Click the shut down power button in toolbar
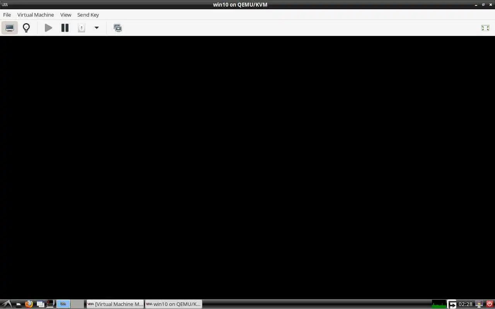The width and height of the screenshot is (495, 309). [x=81, y=28]
